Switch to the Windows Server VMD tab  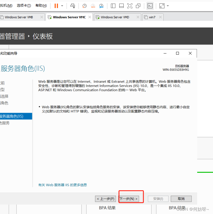115,17
